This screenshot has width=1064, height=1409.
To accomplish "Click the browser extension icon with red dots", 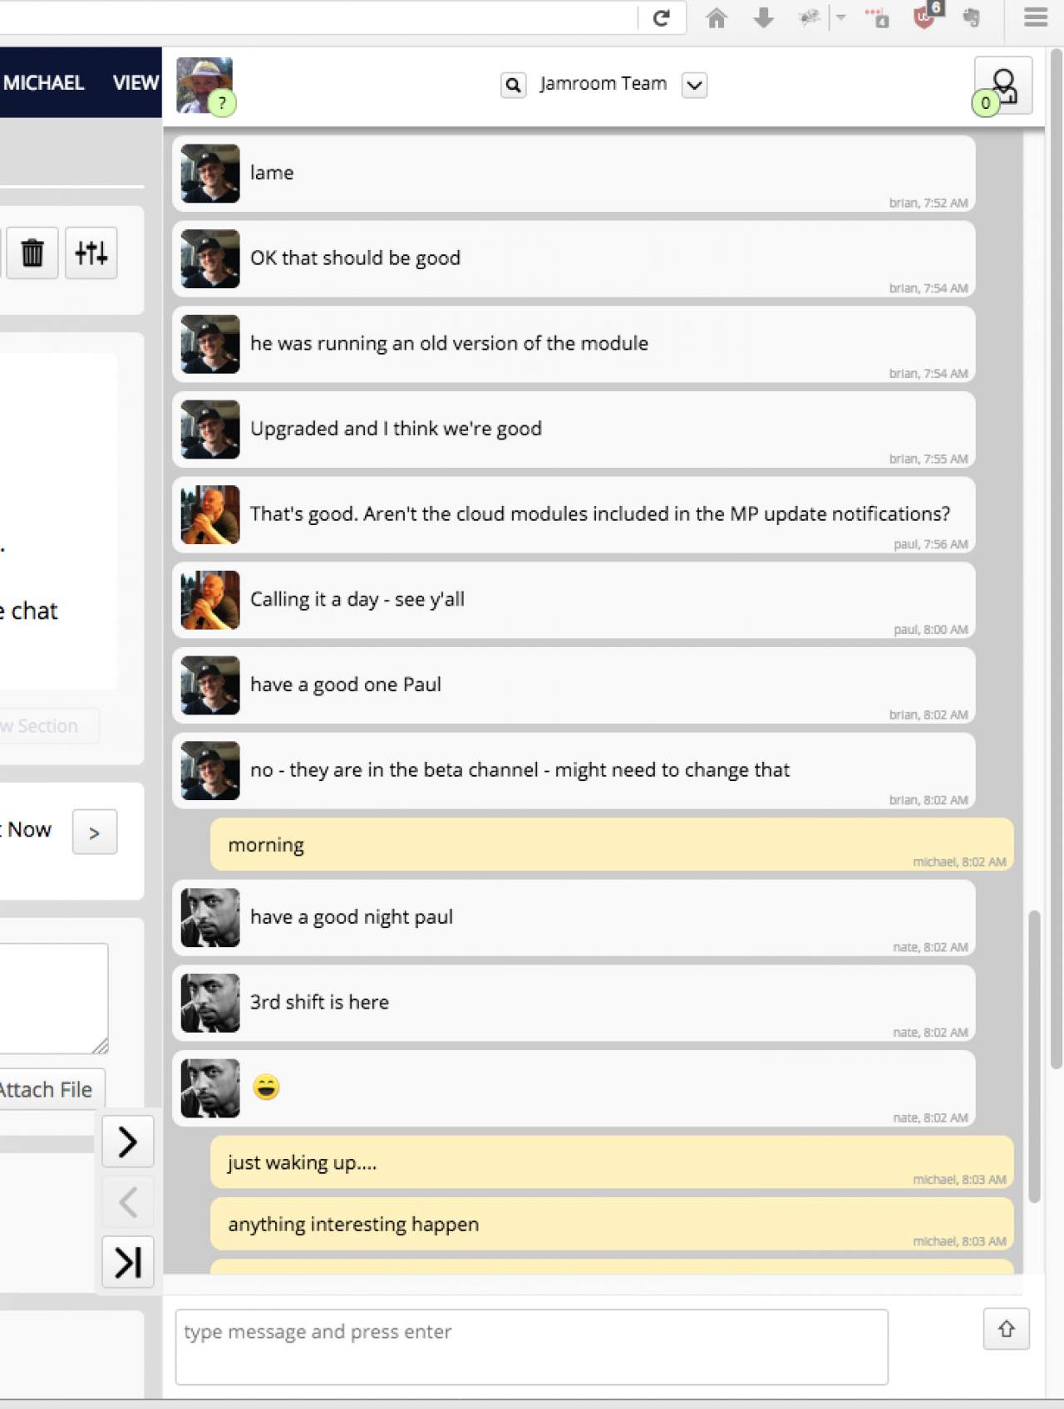I will tap(877, 17).
